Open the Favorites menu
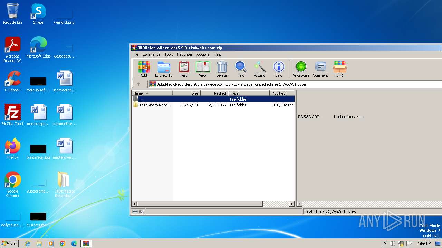Screen dimensions: 442x248 [185, 54]
